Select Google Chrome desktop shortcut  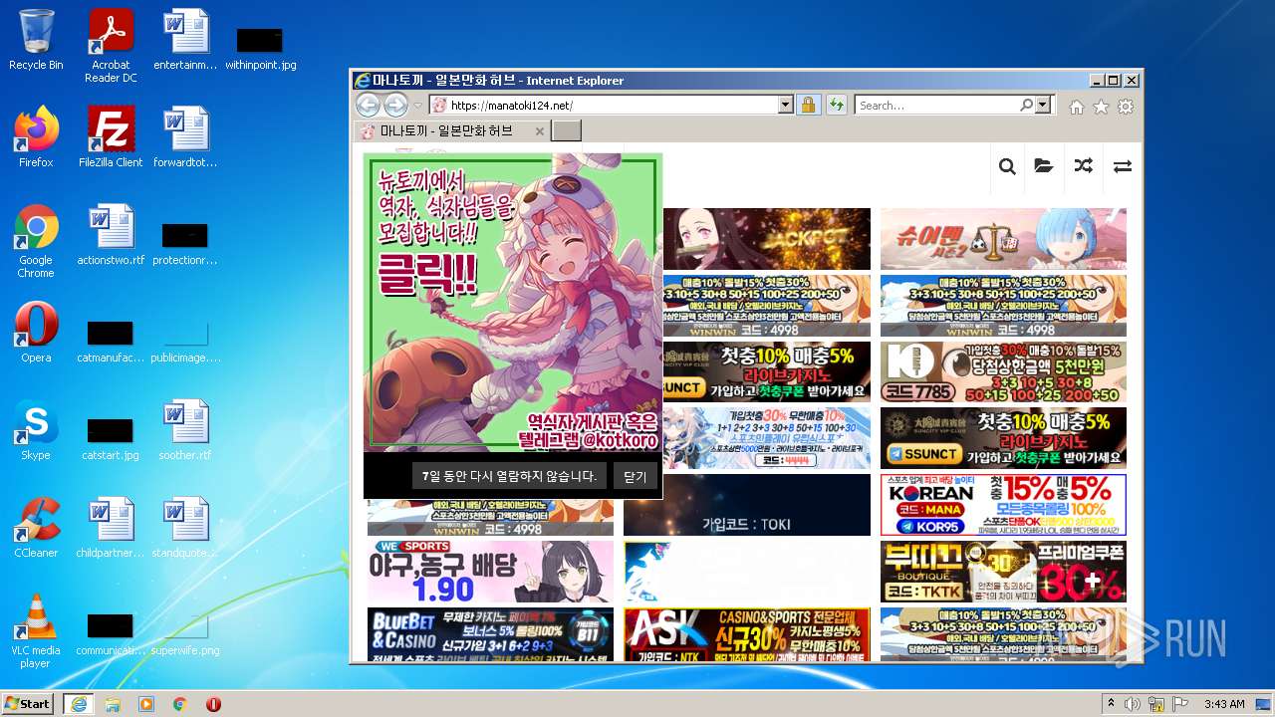coord(36,241)
